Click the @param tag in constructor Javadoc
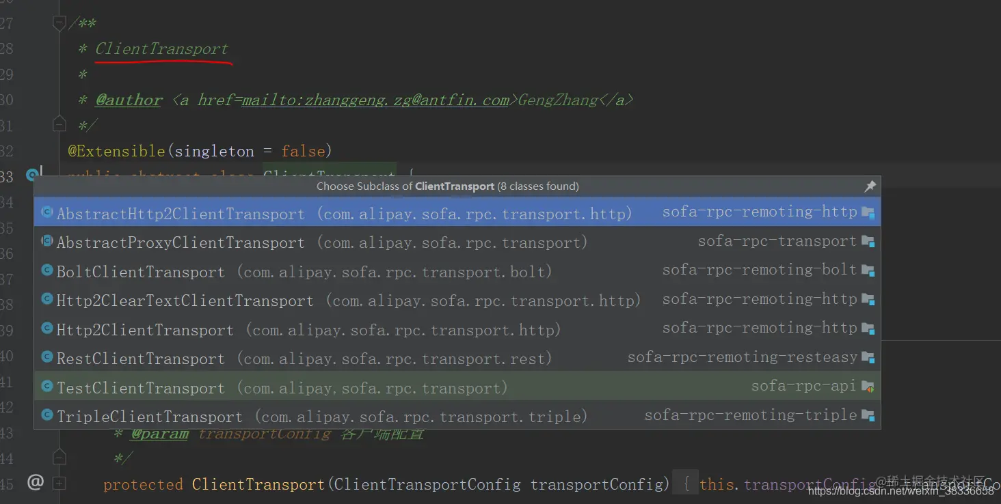Viewport: 1001px width, 504px height. (x=159, y=434)
